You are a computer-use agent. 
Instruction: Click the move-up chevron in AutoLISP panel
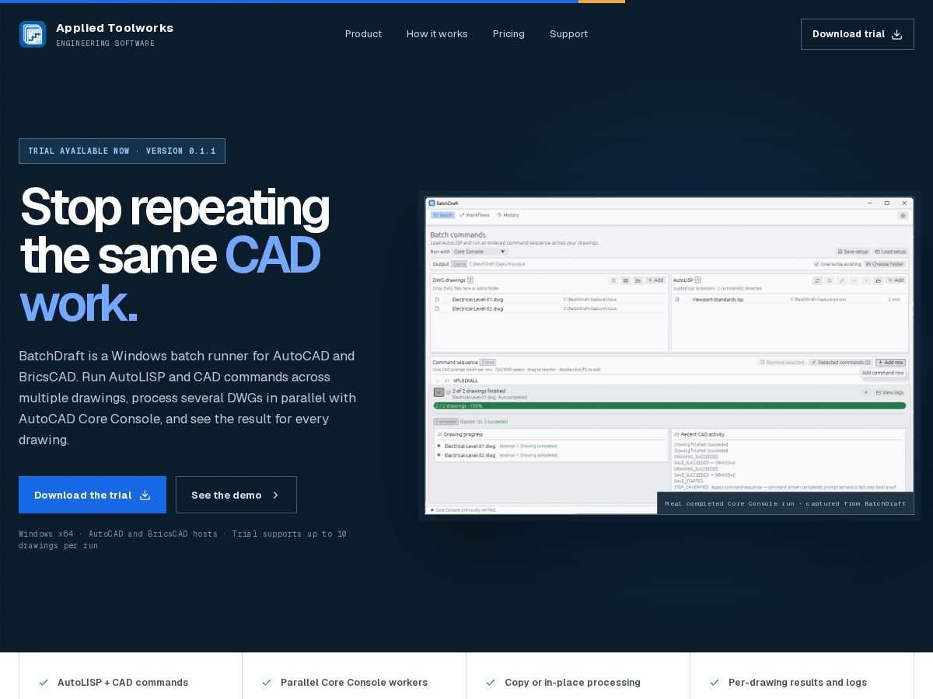tap(866, 280)
